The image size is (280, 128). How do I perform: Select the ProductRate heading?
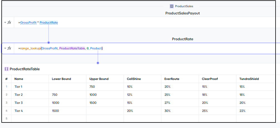coord(182,39)
